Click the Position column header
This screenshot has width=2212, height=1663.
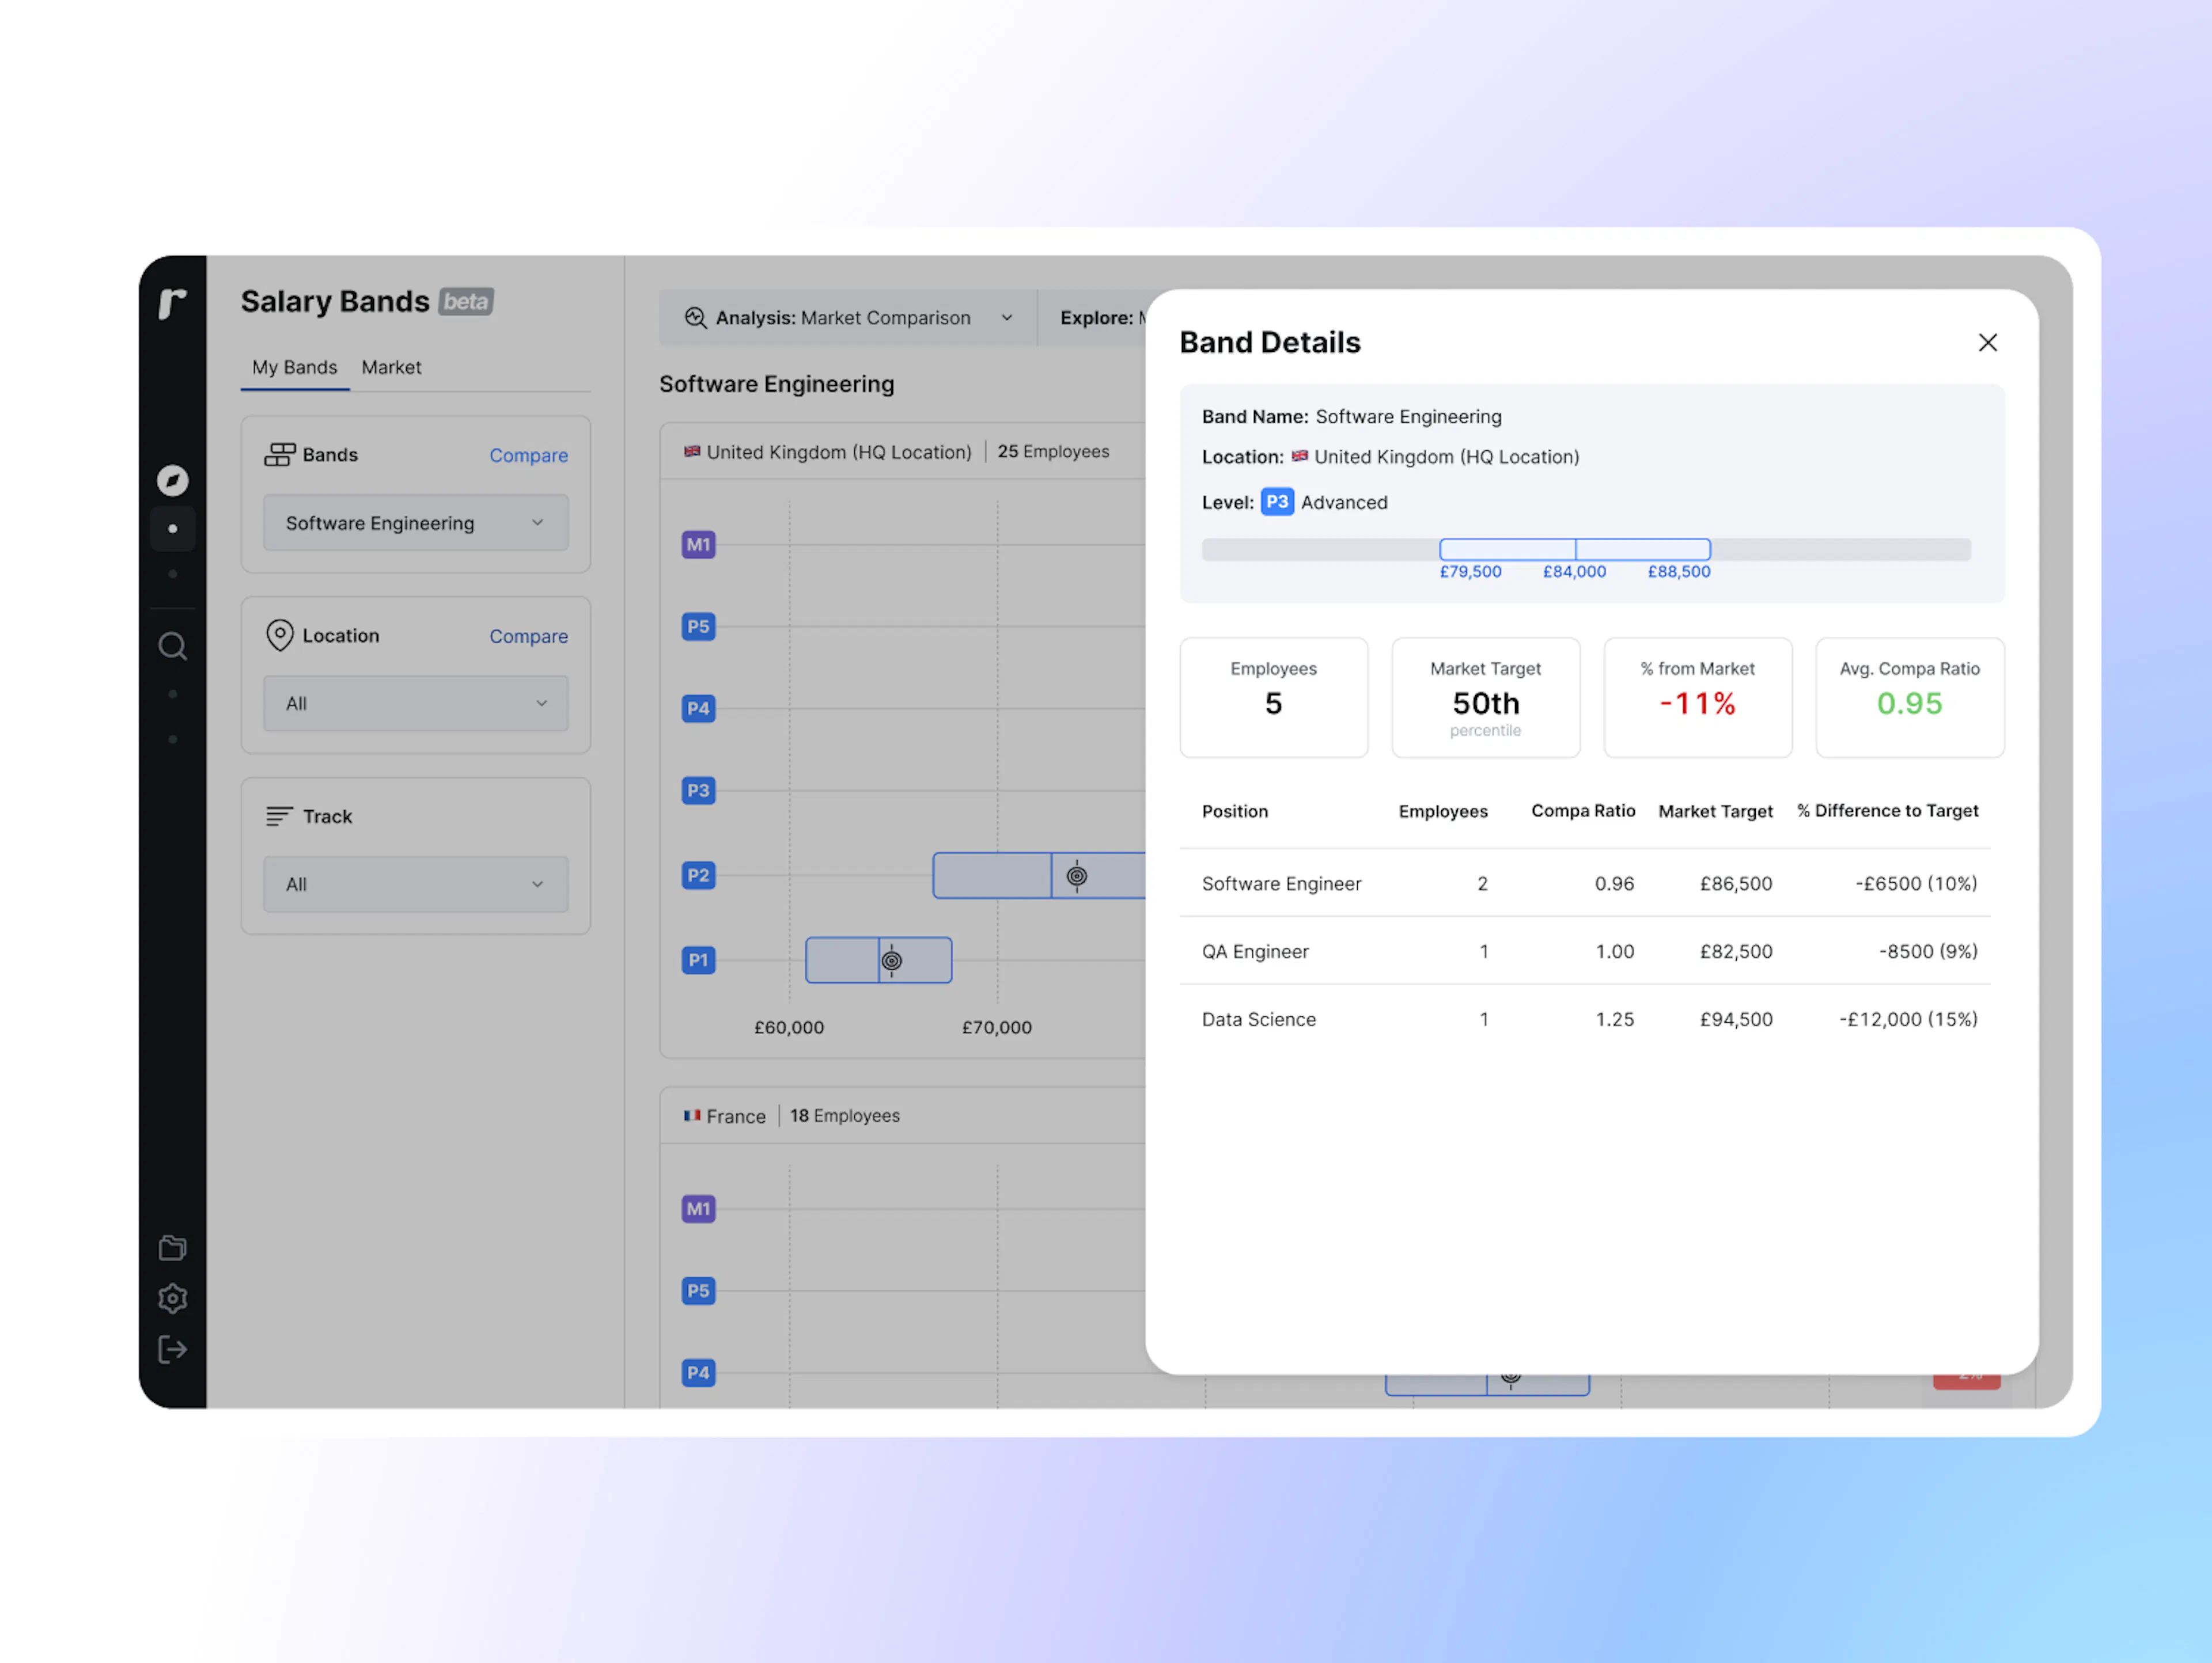[x=1235, y=811]
